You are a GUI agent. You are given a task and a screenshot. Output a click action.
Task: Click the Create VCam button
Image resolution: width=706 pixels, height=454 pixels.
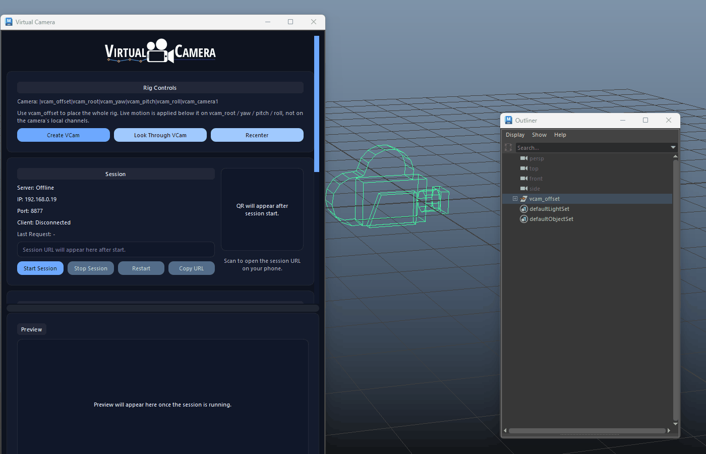(64, 135)
